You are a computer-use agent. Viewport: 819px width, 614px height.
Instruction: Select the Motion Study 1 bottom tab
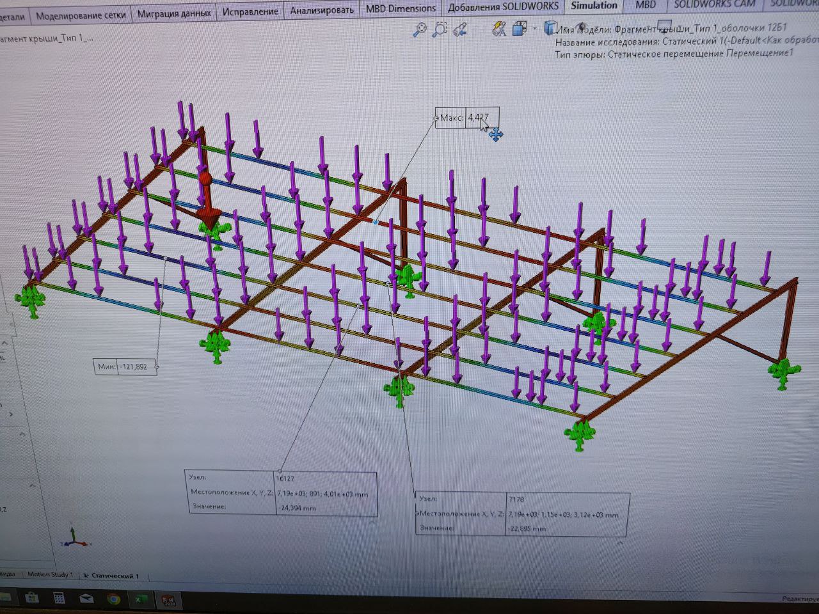pos(50,574)
